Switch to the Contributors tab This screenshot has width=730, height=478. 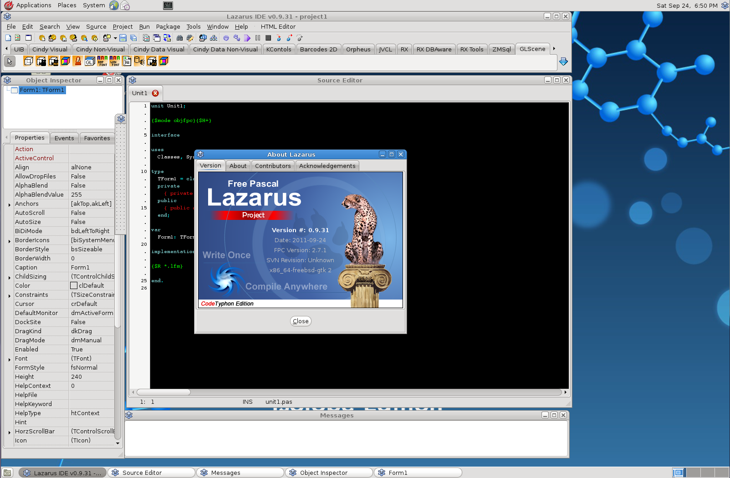pyautogui.click(x=273, y=166)
